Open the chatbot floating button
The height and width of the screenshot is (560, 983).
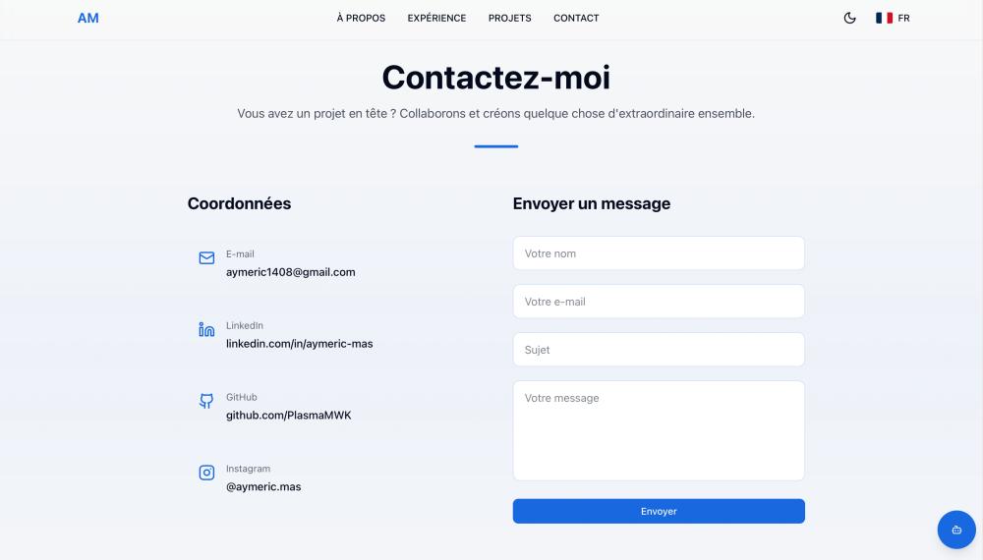pyautogui.click(x=956, y=530)
